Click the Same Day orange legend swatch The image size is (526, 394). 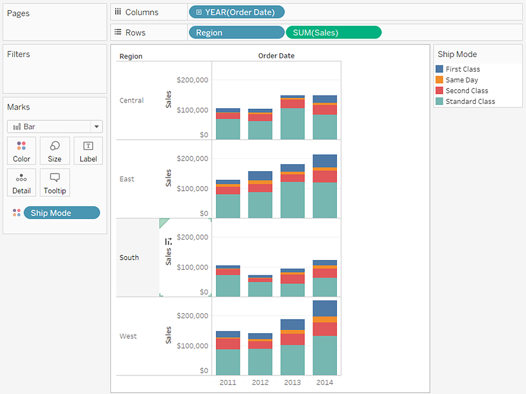click(x=439, y=80)
